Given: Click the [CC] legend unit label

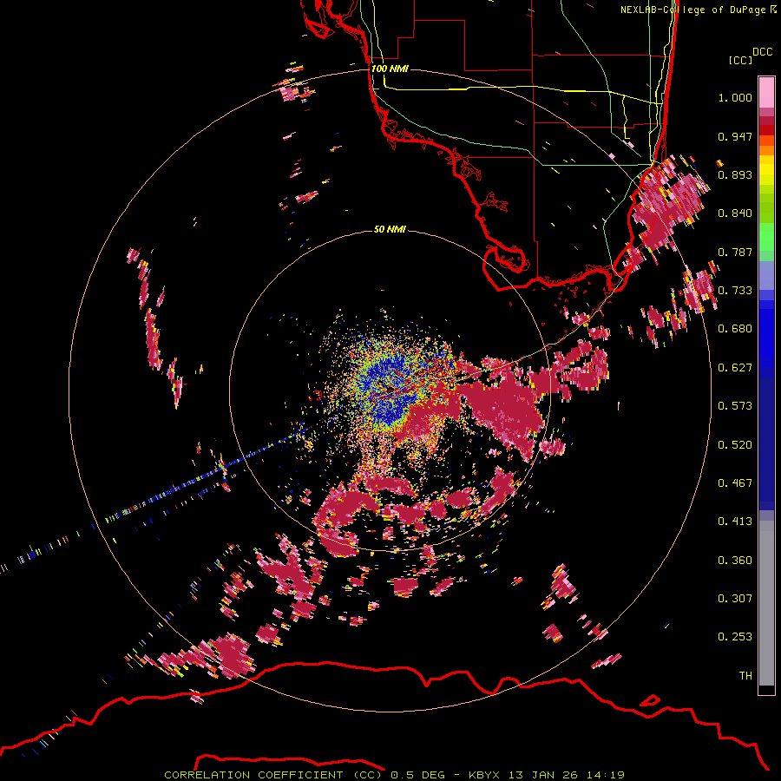Looking at the screenshot, I should [740, 60].
